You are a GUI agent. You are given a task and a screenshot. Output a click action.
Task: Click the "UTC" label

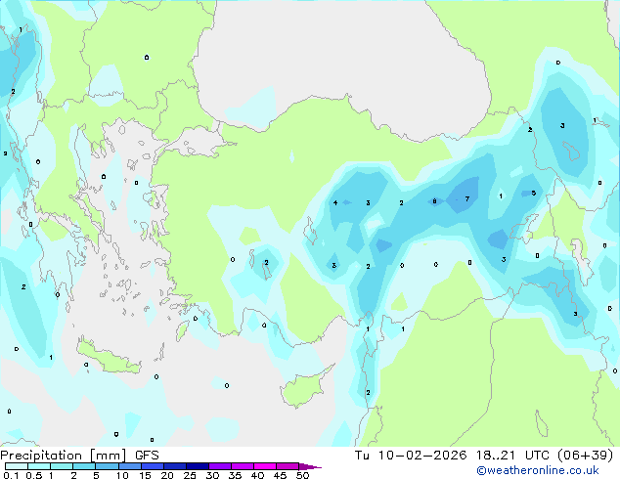click(x=537, y=456)
